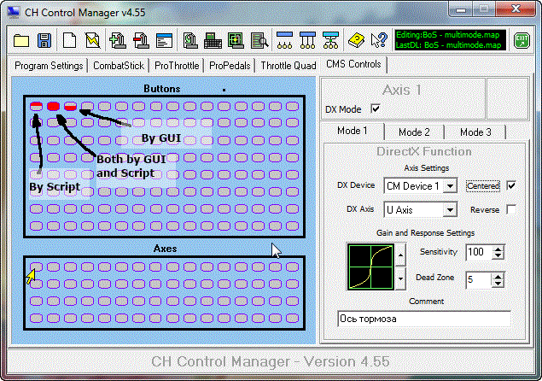The width and height of the screenshot is (542, 381).
Task: Switch to the ProPedals tab
Action: tap(230, 66)
